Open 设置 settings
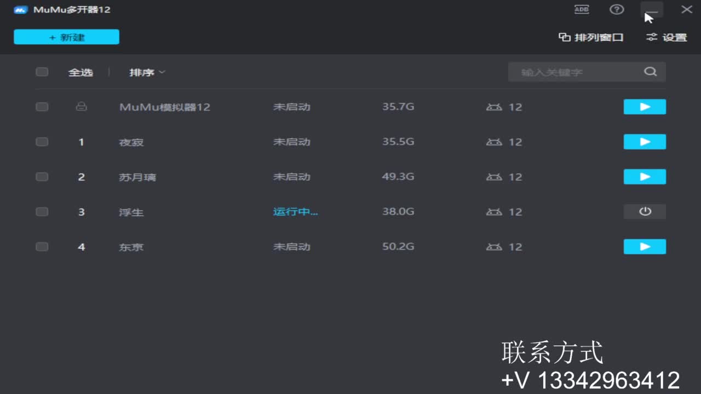This screenshot has width=701, height=394. 666,37
